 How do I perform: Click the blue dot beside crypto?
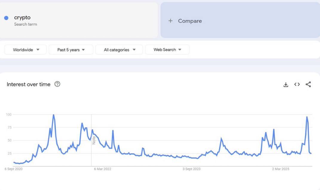coord(6,18)
